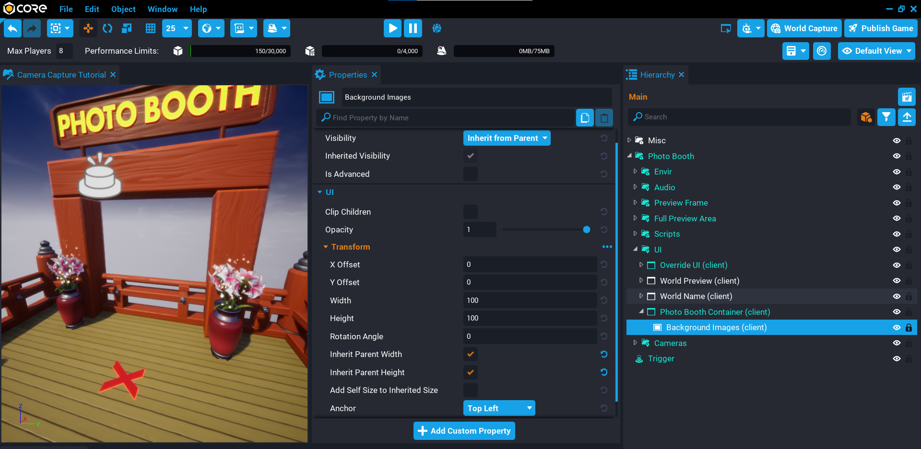Switch to the Camera Capture Tutorial tab

click(x=60, y=74)
